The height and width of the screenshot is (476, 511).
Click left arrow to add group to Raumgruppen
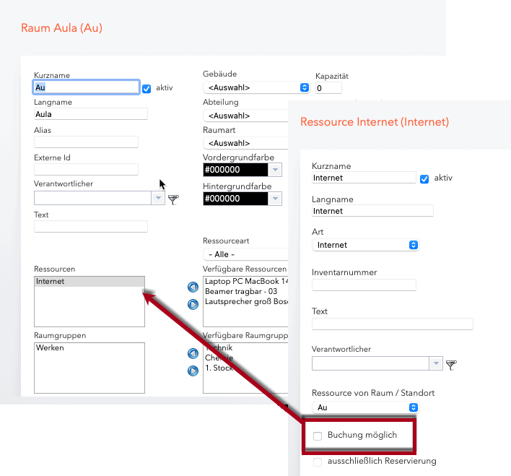pos(193,354)
